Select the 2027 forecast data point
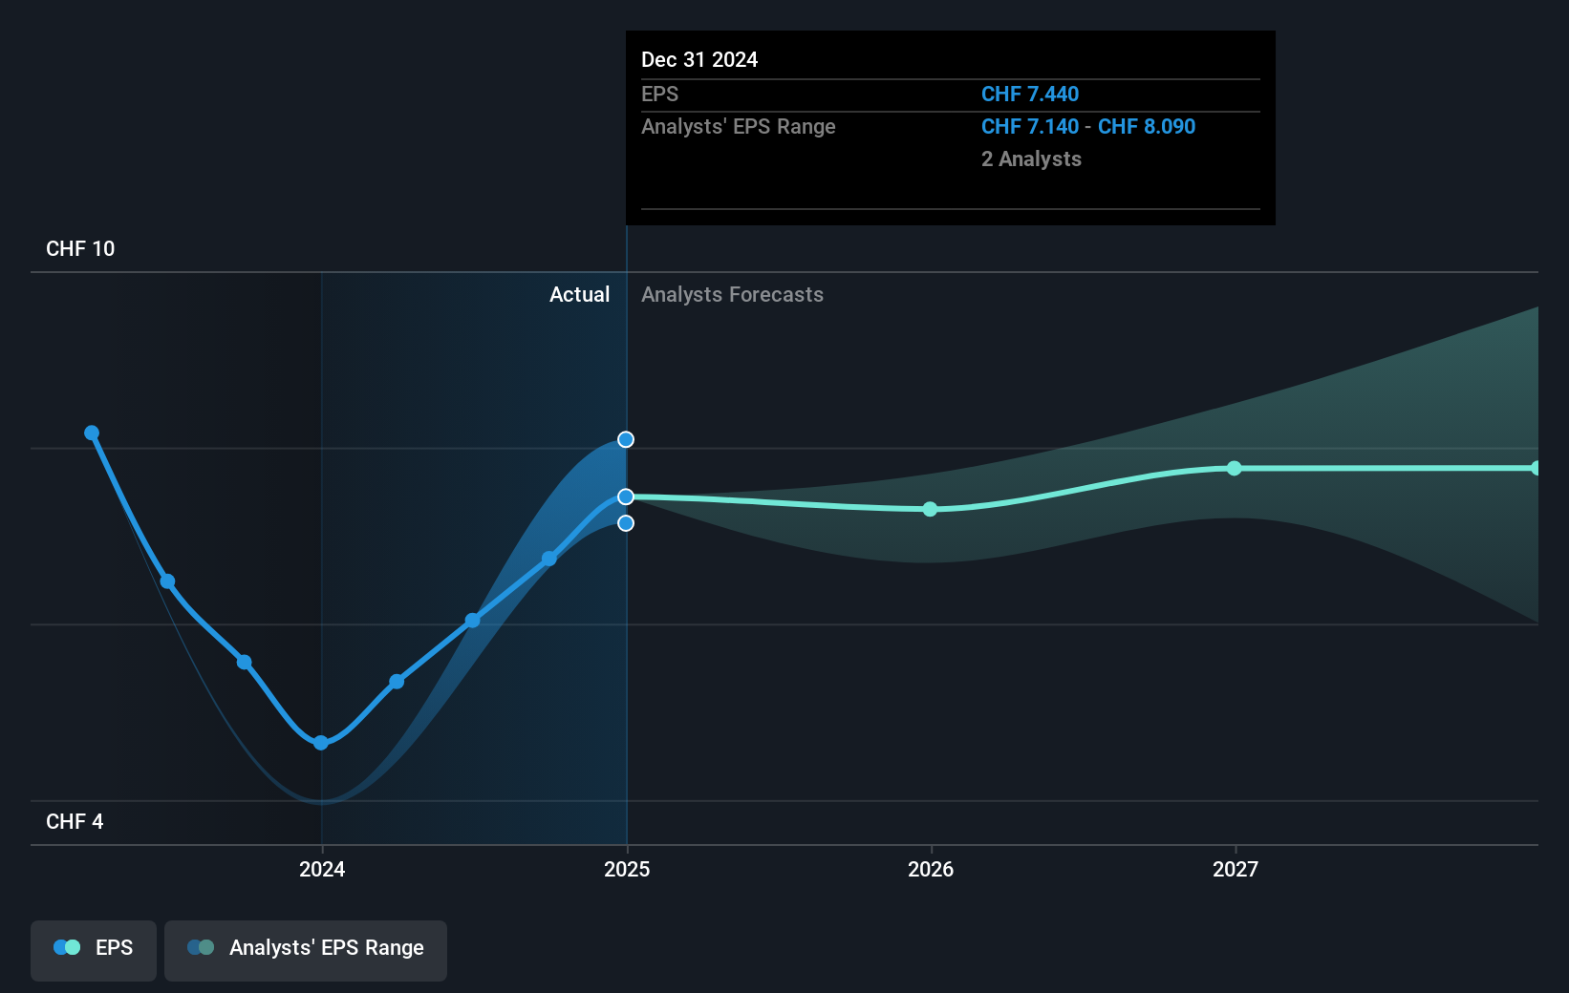Screen dimensions: 1569x993 coord(1234,468)
